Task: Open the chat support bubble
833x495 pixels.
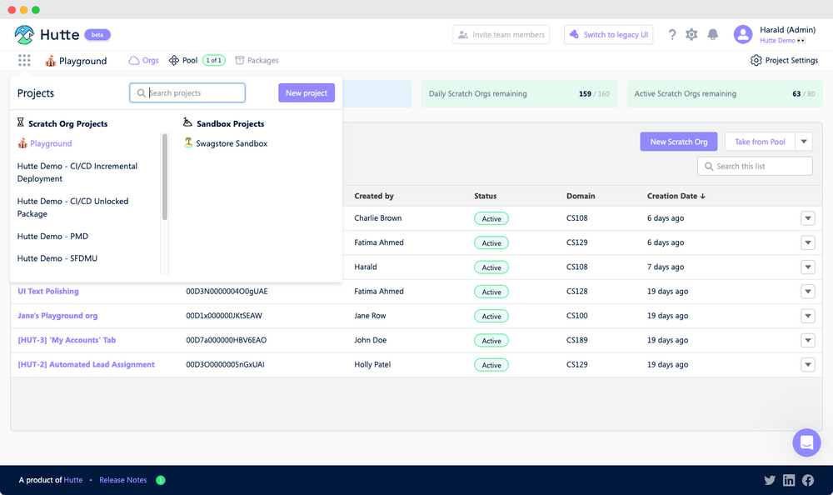Action: click(806, 442)
